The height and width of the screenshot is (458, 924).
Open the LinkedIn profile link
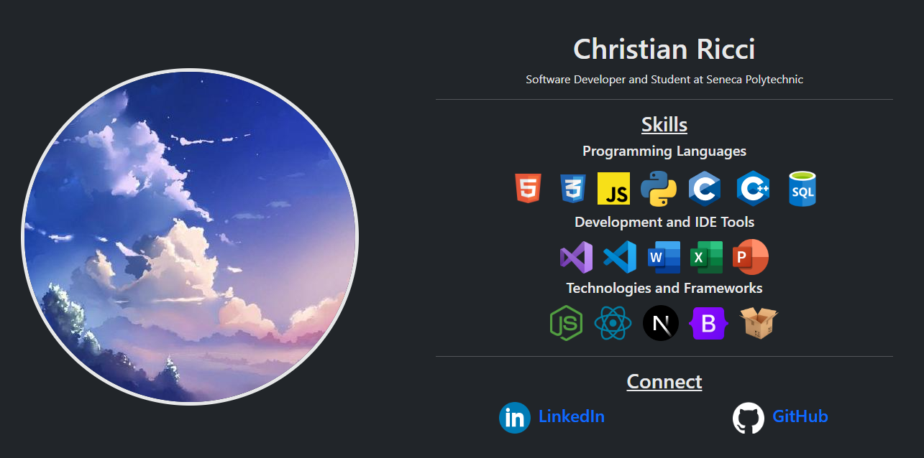pos(571,416)
